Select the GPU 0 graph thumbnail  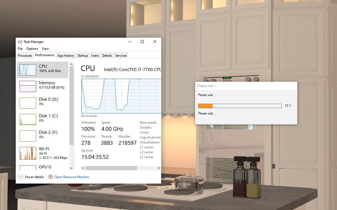pyautogui.click(x=28, y=167)
